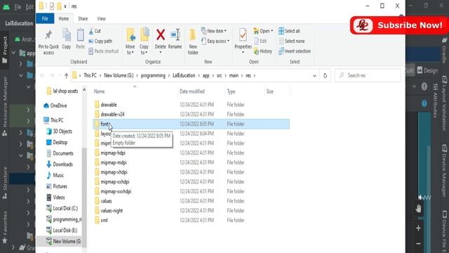Viewport: 449px width, 253px height.
Task: Click the Paste ribbon button
Action: pos(80,39)
